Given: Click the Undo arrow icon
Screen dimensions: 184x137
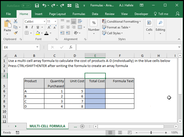Looking at the screenshot, I should 44,5.
